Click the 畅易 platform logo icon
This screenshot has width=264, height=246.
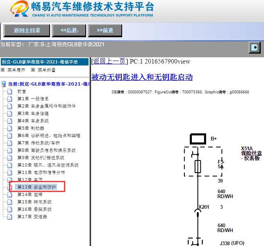click(x=19, y=9)
